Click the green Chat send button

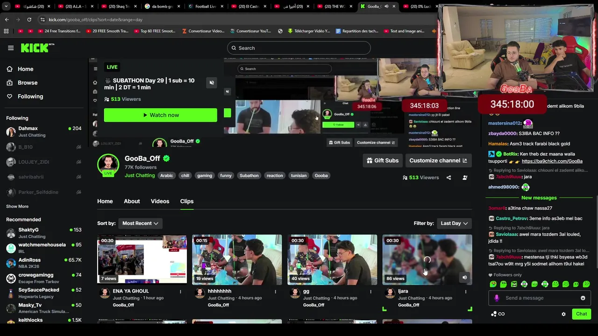(581, 314)
